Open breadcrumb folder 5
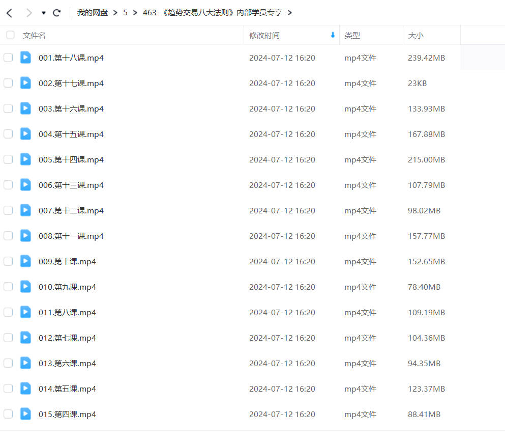 pyautogui.click(x=125, y=13)
